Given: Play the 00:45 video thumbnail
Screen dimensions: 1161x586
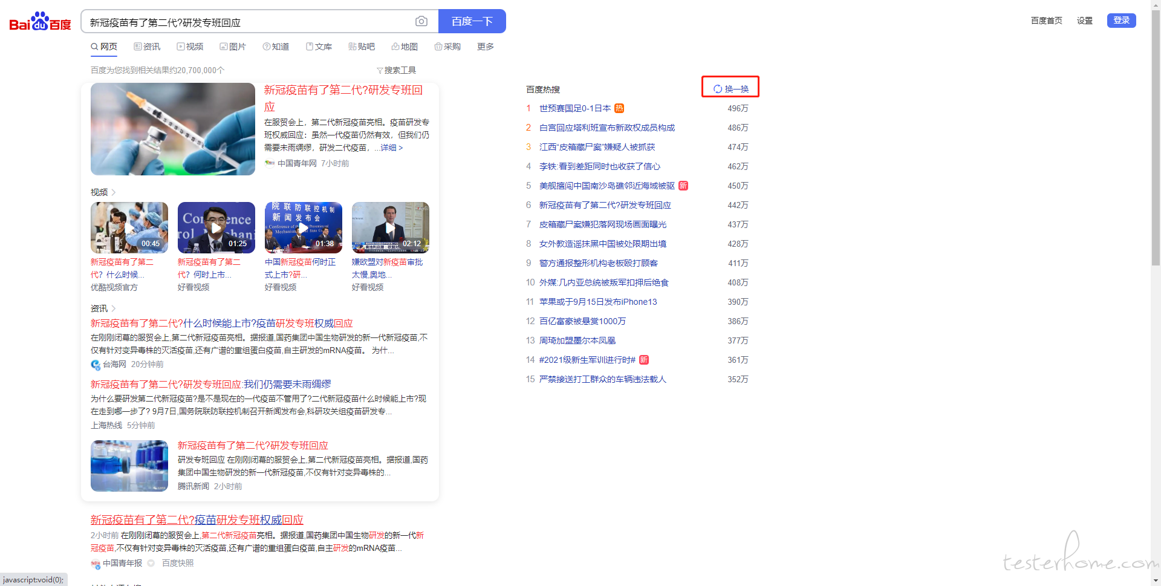Looking at the screenshot, I should (x=129, y=227).
